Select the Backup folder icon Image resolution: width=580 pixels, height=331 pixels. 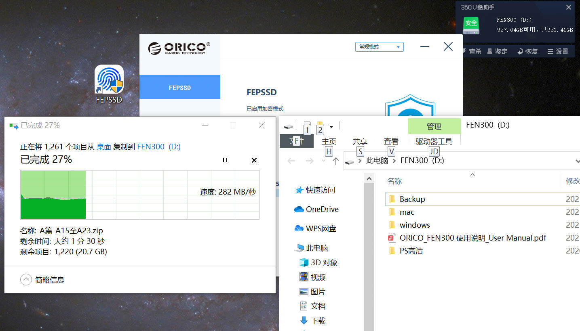(x=392, y=199)
